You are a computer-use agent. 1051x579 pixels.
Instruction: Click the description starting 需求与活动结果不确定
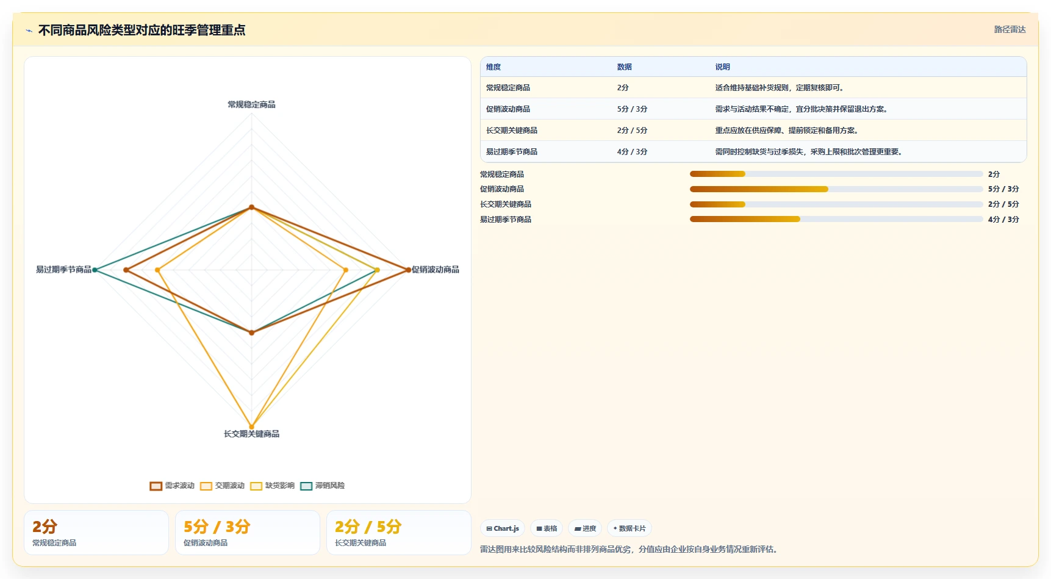pos(802,109)
